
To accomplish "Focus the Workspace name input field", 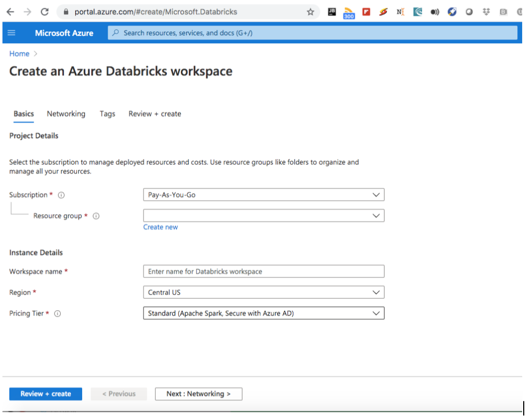I will point(263,271).
